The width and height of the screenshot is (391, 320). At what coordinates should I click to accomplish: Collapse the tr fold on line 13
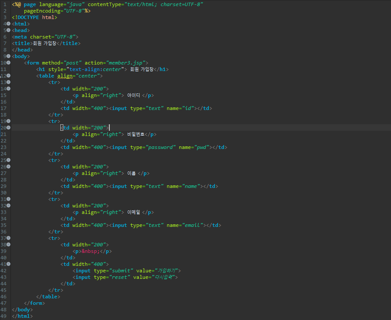click(9, 82)
